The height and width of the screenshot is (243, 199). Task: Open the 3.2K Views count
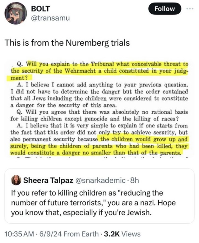[122, 234]
